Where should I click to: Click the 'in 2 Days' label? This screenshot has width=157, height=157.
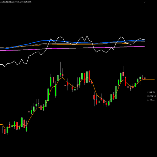(x=151, y=100)
